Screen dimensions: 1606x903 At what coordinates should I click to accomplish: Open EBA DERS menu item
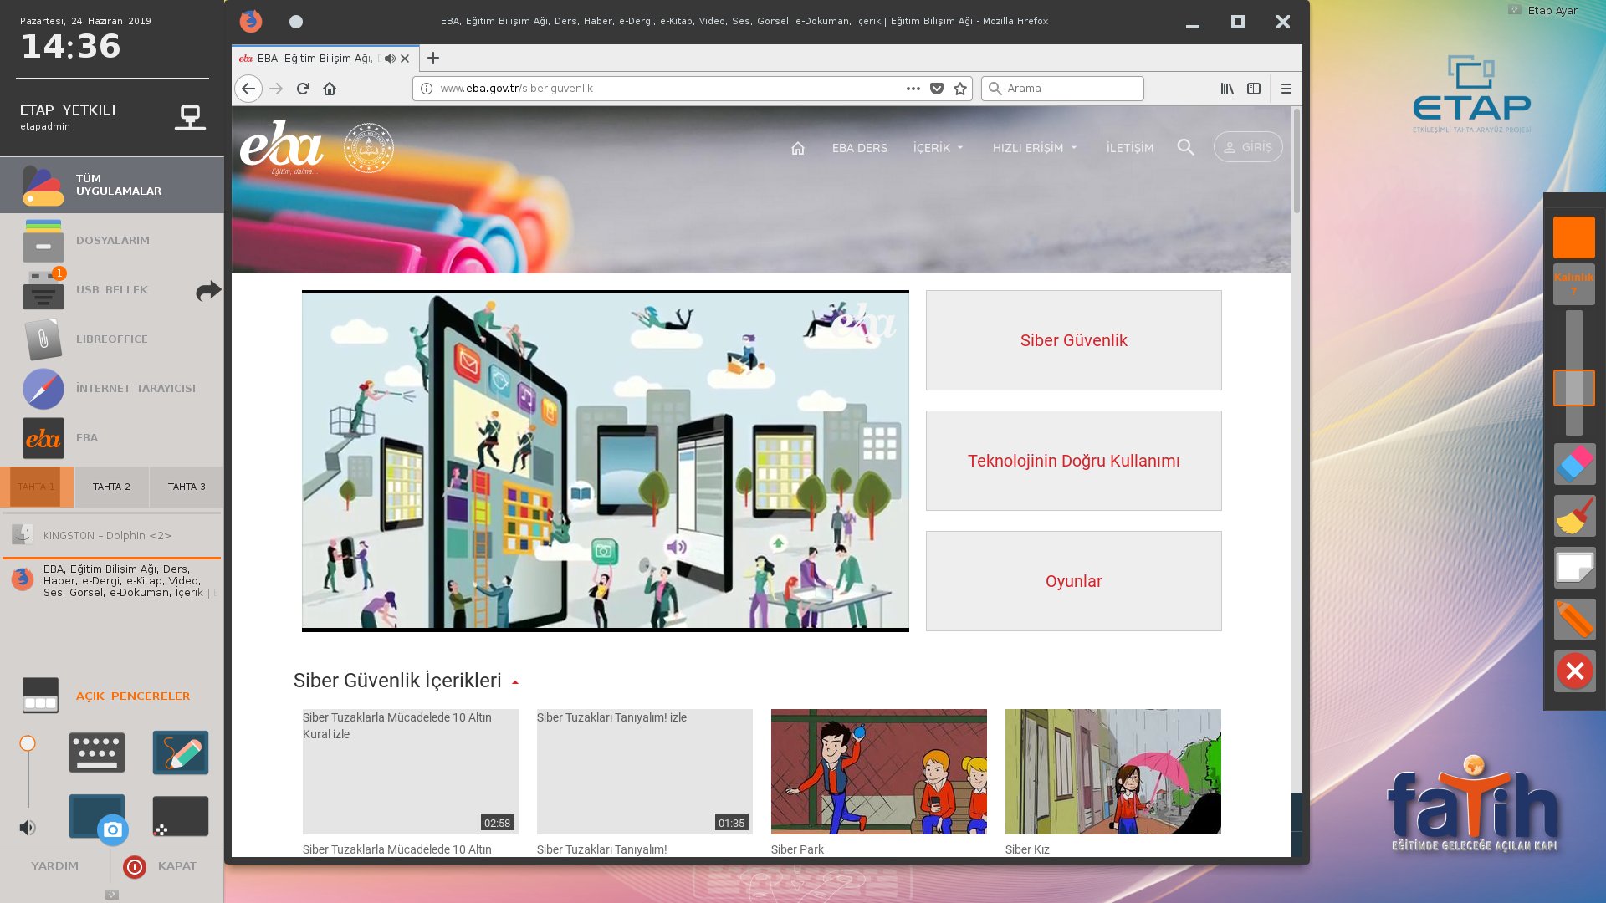point(859,148)
